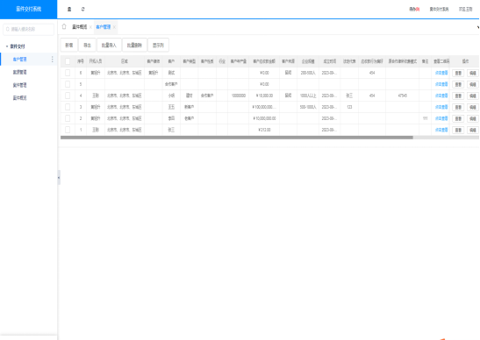Click the 编辑 button in row 2
The height and width of the screenshot is (340, 480).
click(472, 118)
